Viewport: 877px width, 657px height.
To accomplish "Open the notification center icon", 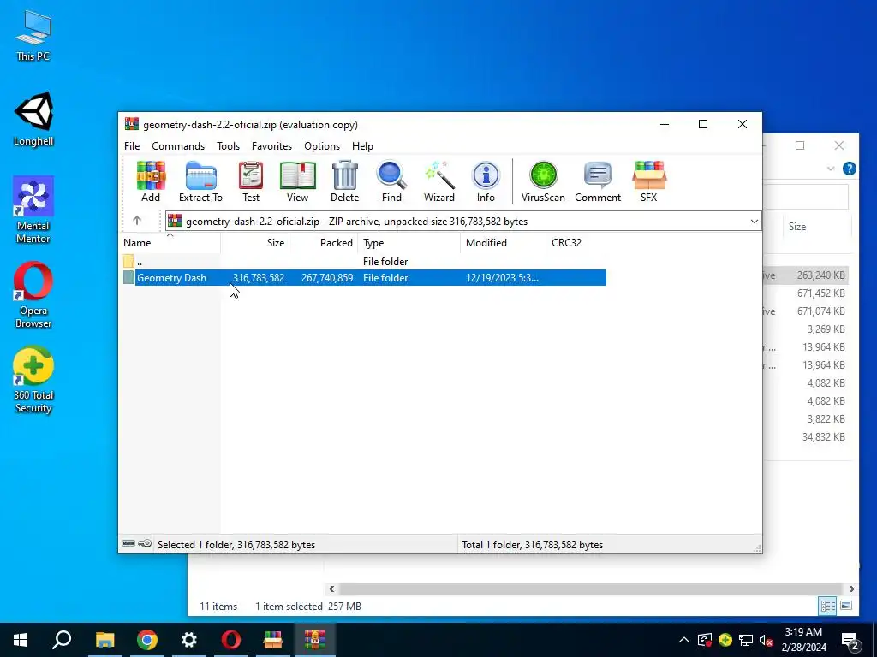I will coord(850,640).
